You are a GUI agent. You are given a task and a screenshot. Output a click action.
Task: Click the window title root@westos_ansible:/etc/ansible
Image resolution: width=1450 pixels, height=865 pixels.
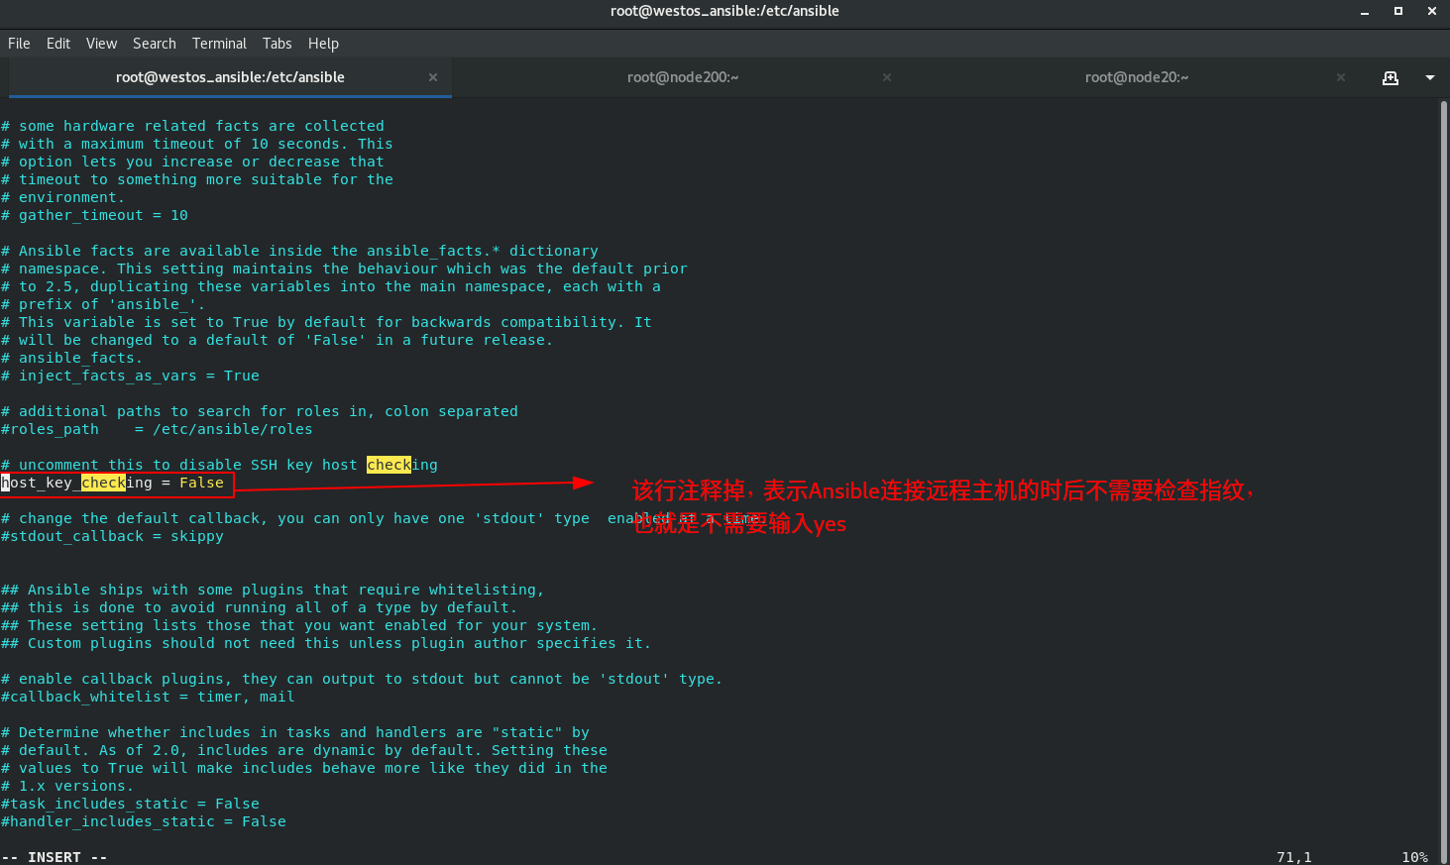point(725,11)
